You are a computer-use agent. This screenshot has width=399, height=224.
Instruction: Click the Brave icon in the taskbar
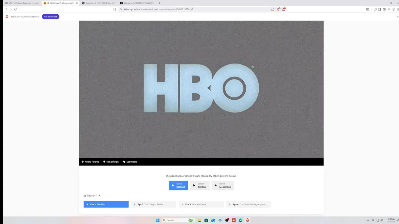tap(248, 220)
